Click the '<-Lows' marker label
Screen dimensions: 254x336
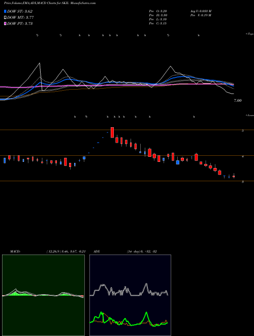tap(249, 115)
